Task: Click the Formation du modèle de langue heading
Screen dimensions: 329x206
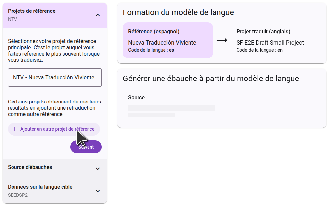Action: click(x=178, y=12)
